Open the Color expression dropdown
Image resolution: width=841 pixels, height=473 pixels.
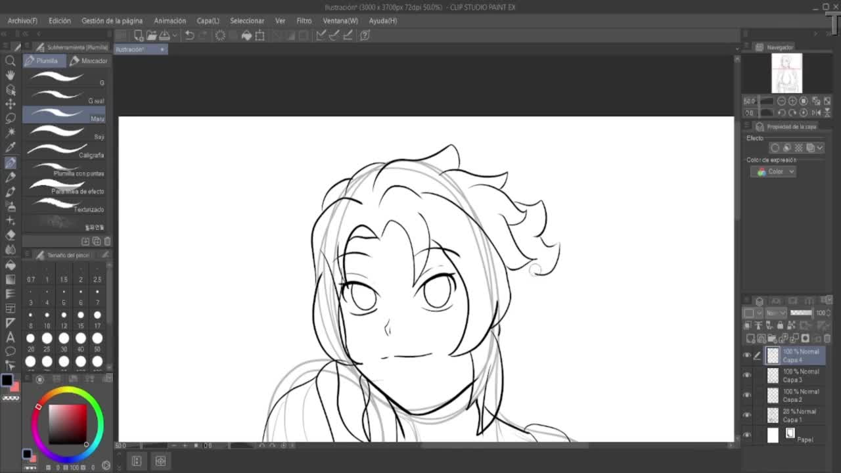[x=773, y=171]
